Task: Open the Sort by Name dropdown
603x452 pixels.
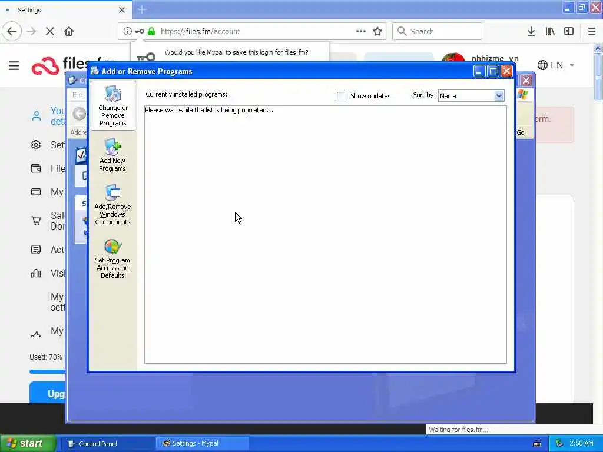Action: [x=471, y=96]
